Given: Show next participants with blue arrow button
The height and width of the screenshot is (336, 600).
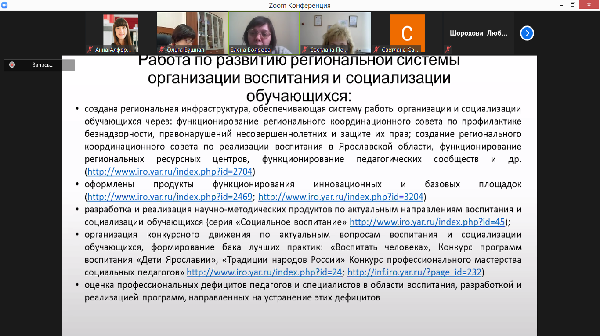Looking at the screenshot, I should tap(527, 33).
